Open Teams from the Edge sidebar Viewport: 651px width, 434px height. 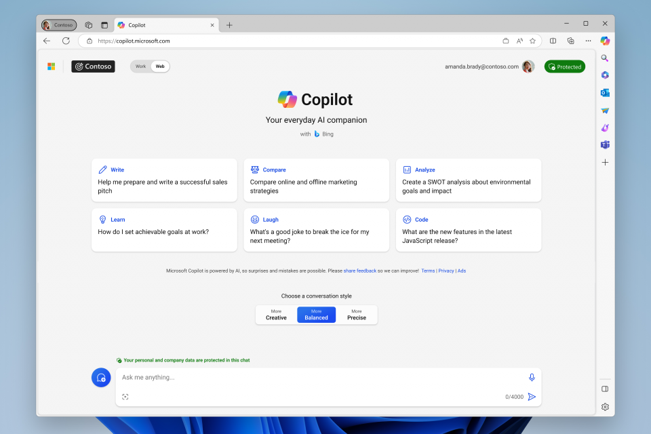click(x=605, y=144)
